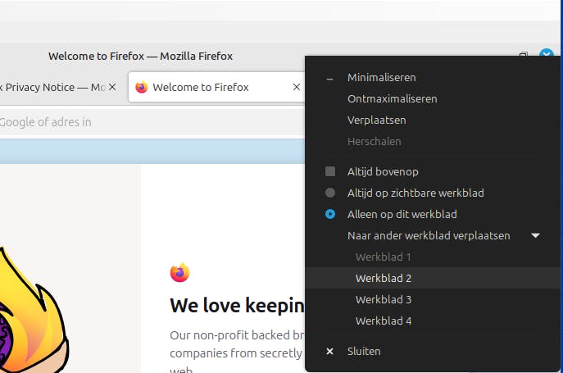Select the Alleen op dit werkblad radio button

330,214
